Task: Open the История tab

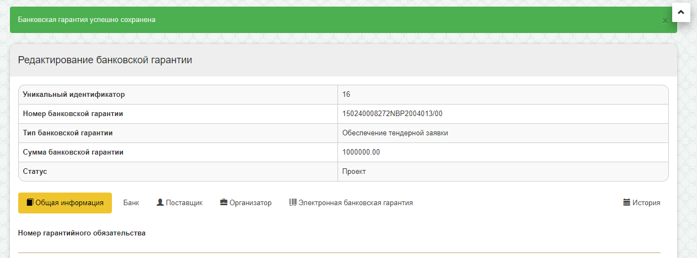Action: (x=641, y=202)
